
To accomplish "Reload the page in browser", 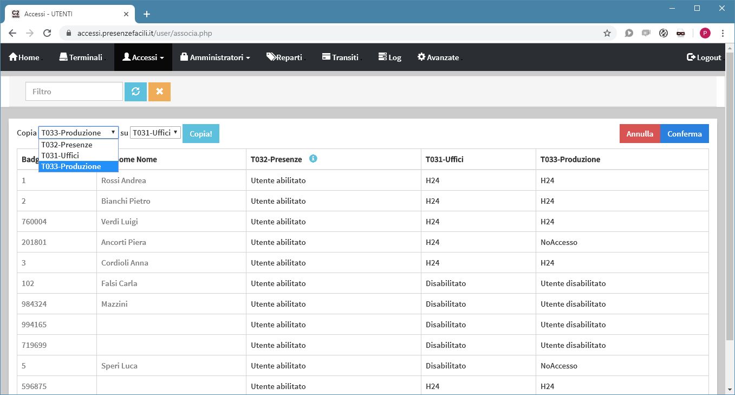I will 47,33.
